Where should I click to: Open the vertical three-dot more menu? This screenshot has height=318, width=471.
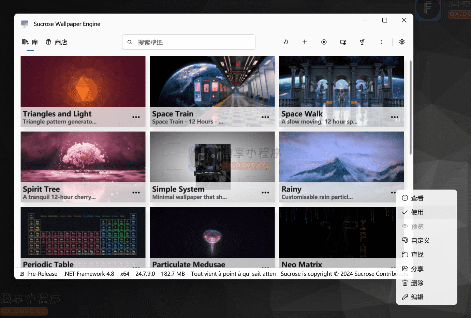point(381,42)
